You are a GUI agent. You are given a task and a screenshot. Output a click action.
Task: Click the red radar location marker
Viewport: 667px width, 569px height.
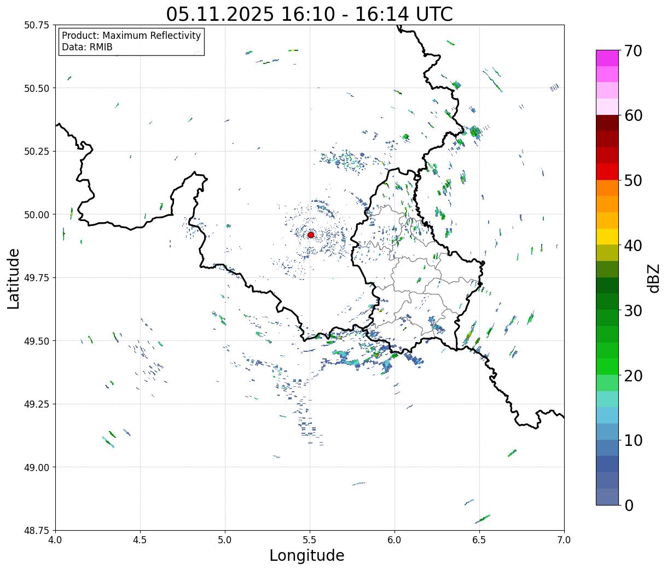coord(311,235)
